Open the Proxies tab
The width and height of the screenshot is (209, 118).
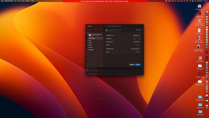point(95,47)
